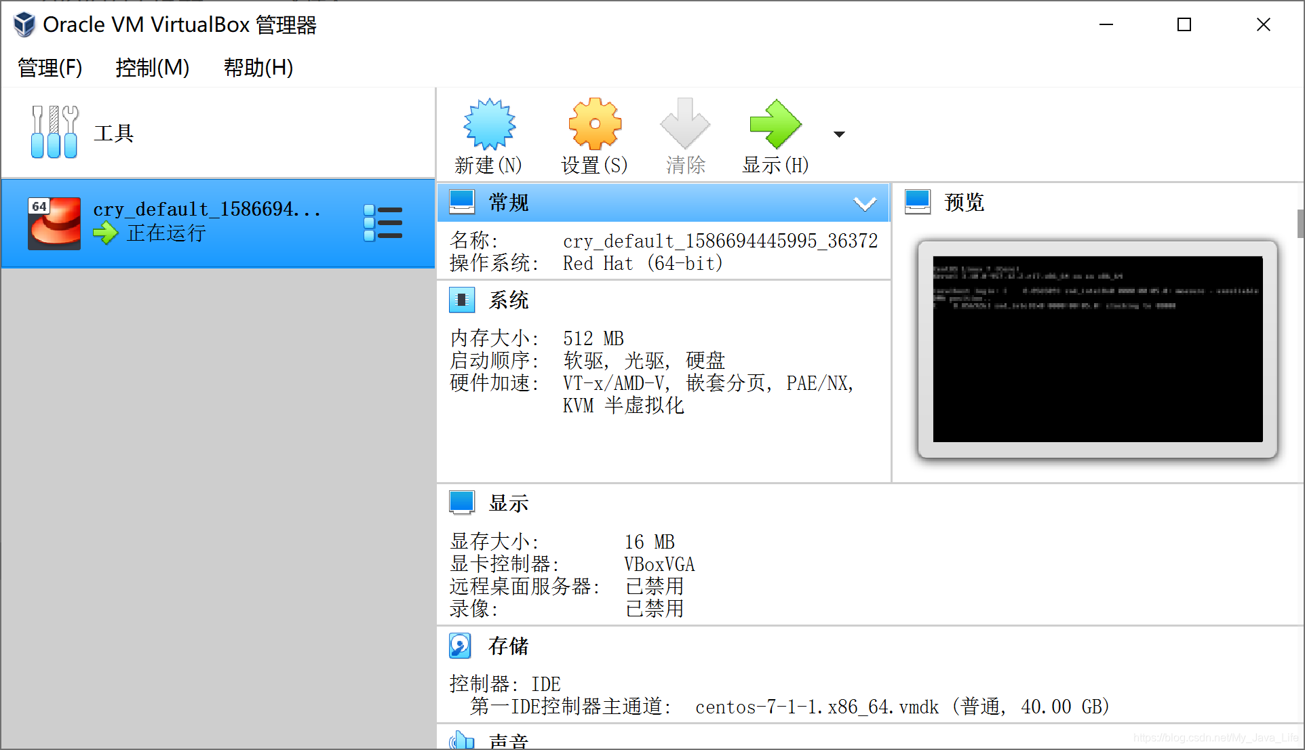Open the Tools (工具) screwdriver icon
1305x750 pixels.
(54, 132)
